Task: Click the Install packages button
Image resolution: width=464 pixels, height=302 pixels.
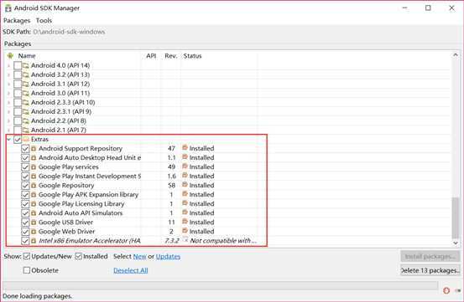Action: (430, 256)
